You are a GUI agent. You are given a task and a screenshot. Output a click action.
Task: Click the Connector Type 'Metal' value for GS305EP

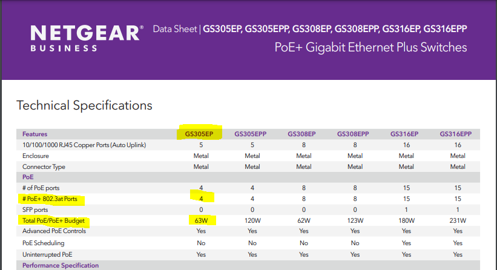coord(201,166)
